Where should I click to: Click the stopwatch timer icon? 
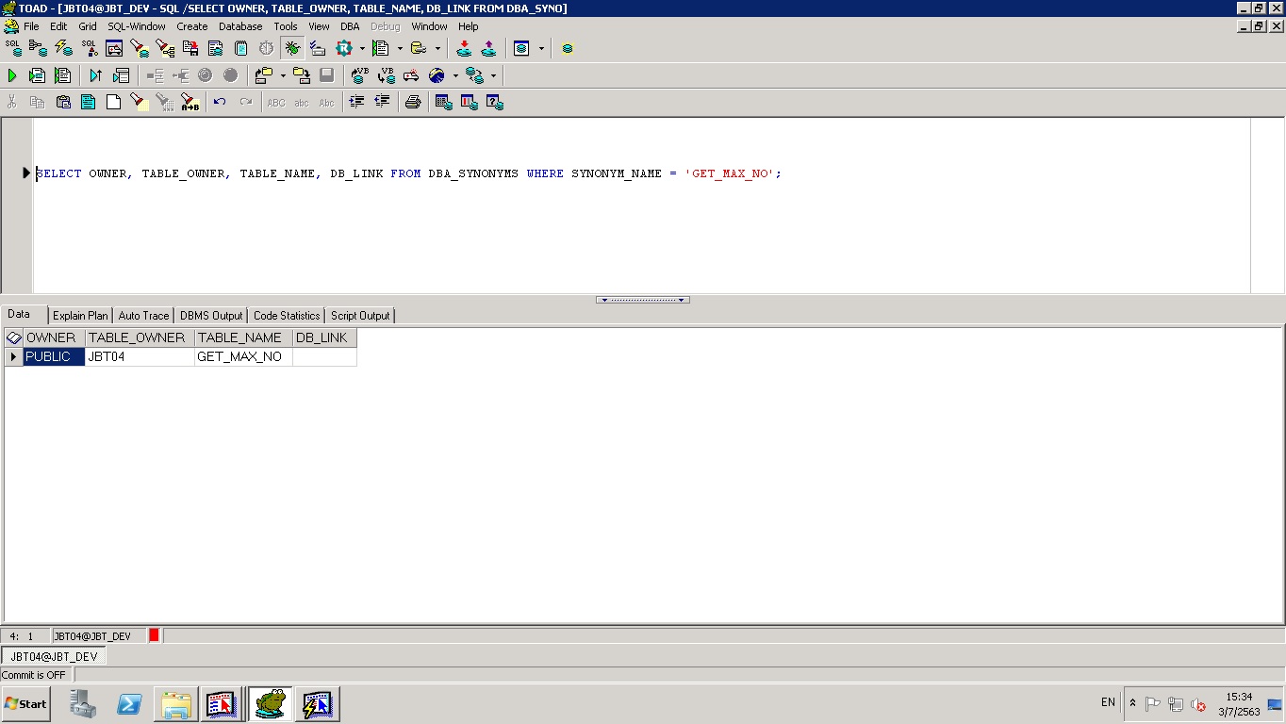point(266,48)
